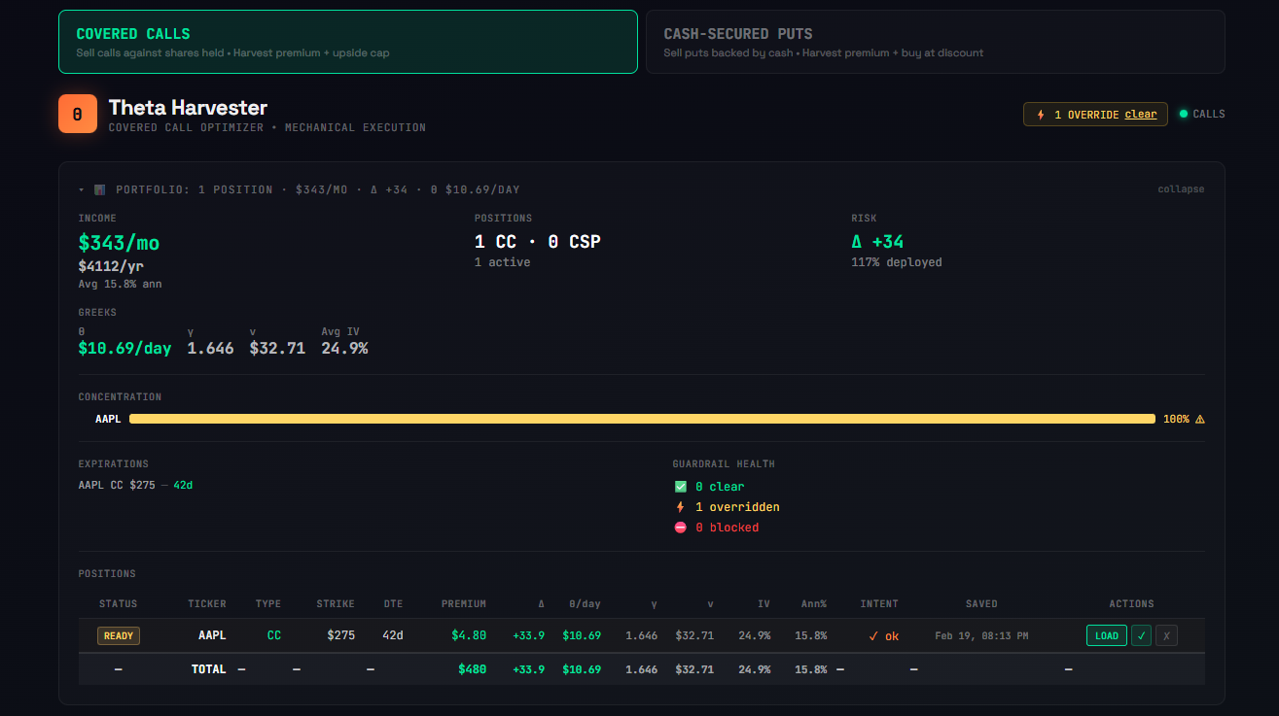1279x716 pixels.
Task: Click the green checkbox next to clear
Action: (680, 487)
